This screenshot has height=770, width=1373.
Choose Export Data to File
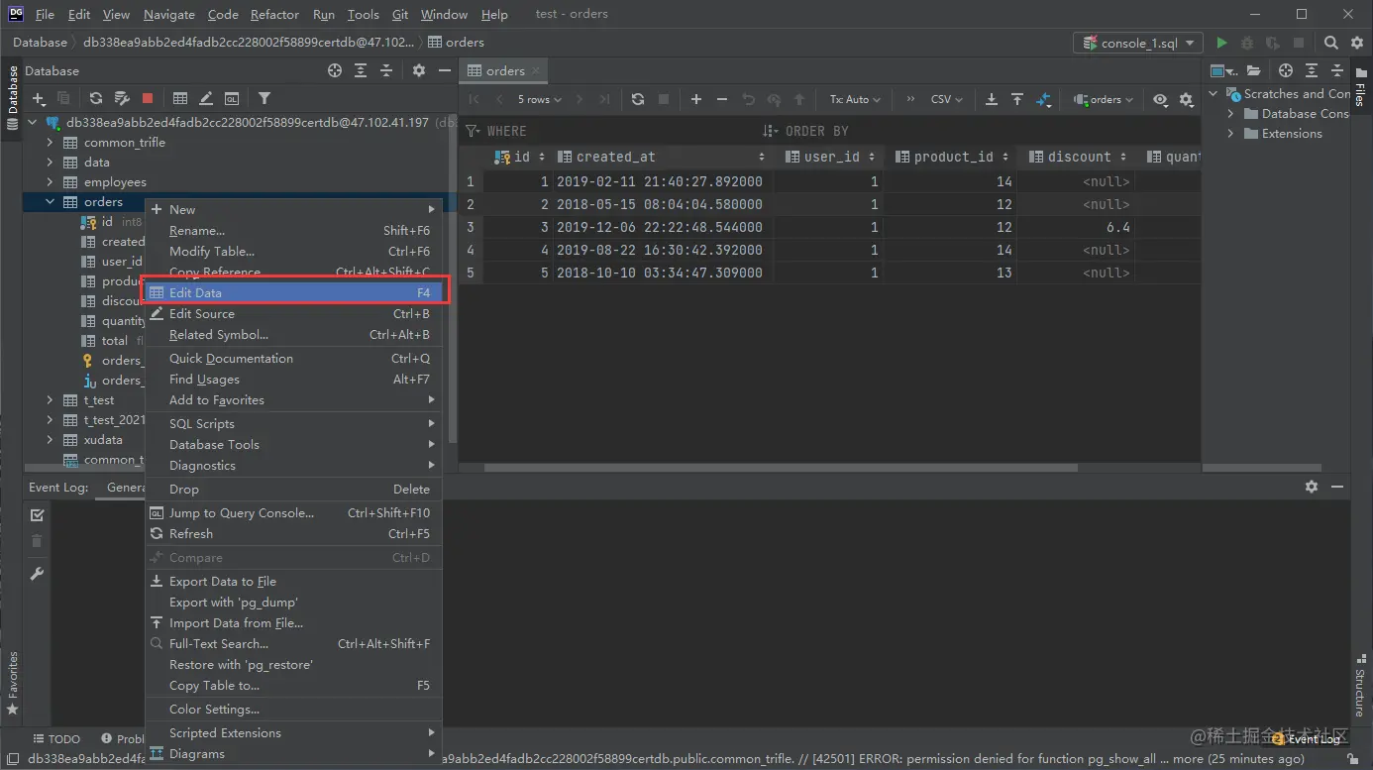point(293,582)
